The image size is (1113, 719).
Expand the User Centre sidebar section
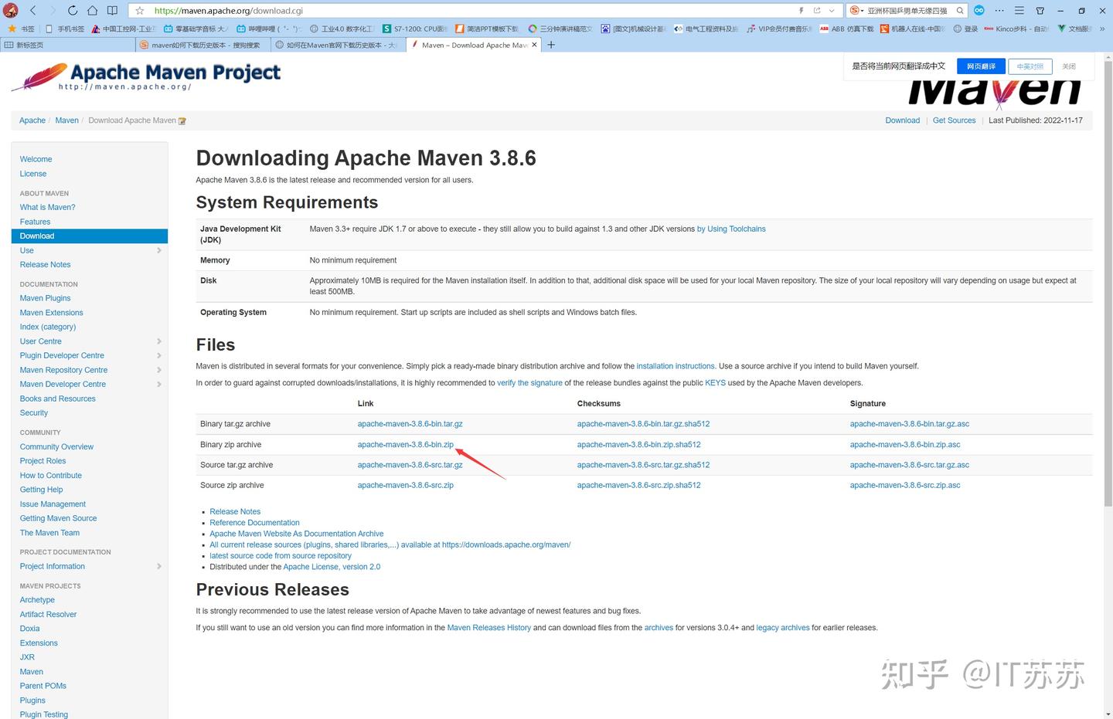[159, 341]
